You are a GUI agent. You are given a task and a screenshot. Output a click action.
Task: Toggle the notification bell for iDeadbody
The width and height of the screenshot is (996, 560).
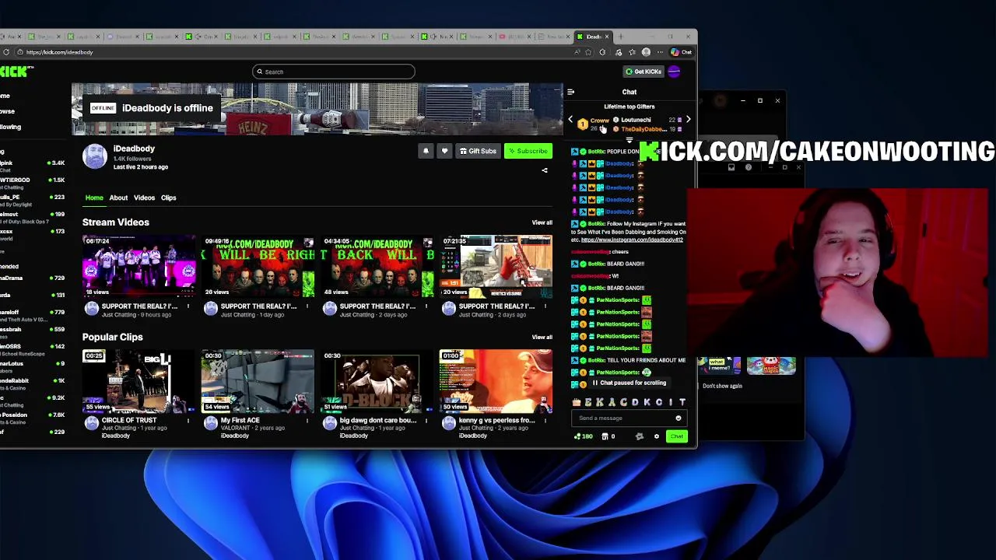click(x=426, y=152)
